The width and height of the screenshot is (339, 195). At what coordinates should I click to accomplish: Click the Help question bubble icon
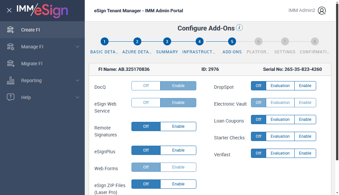tap(11, 97)
